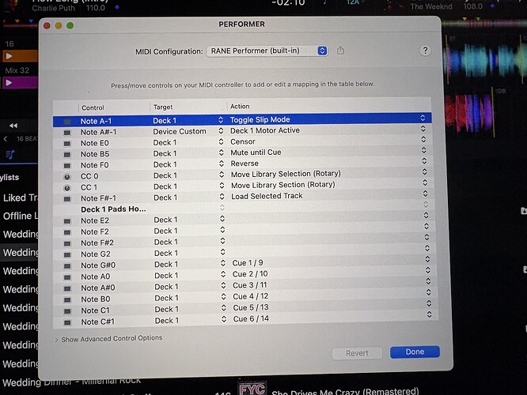Viewport: 527px width, 395px height.
Task: Click the rotary knob icon for CC 0
Action: point(67,175)
